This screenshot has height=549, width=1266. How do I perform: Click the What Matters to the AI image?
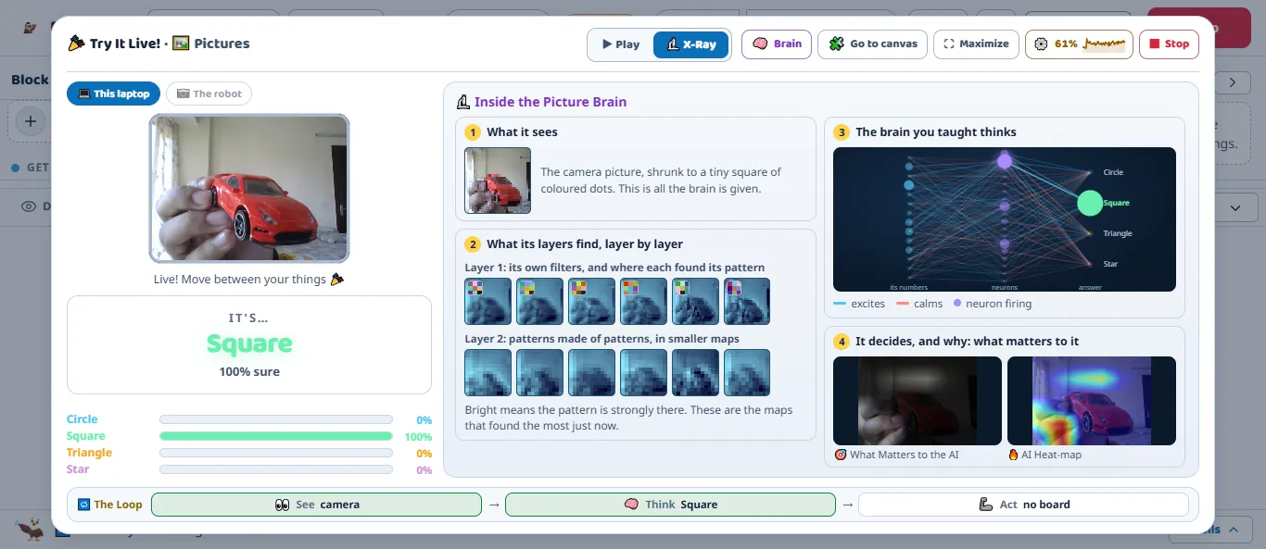click(918, 401)
